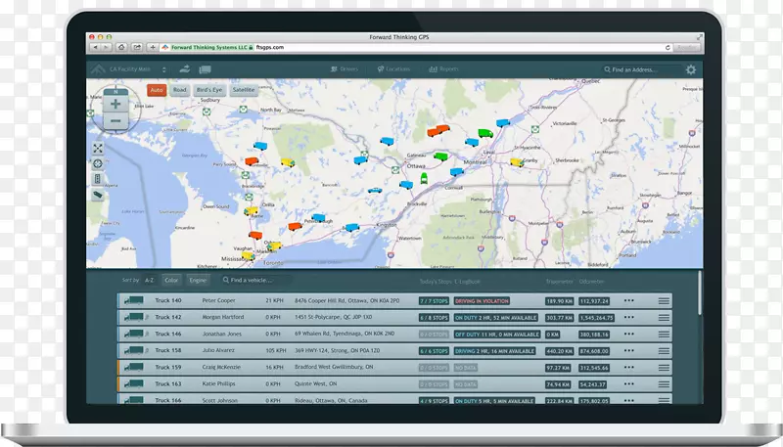This screenshot has height=447, width=783.
Task: Zoom out on the map
Action: (x=115, y=120)
